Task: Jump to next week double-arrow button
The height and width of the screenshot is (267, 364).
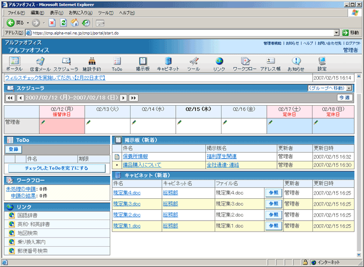Action: point(134,98)
